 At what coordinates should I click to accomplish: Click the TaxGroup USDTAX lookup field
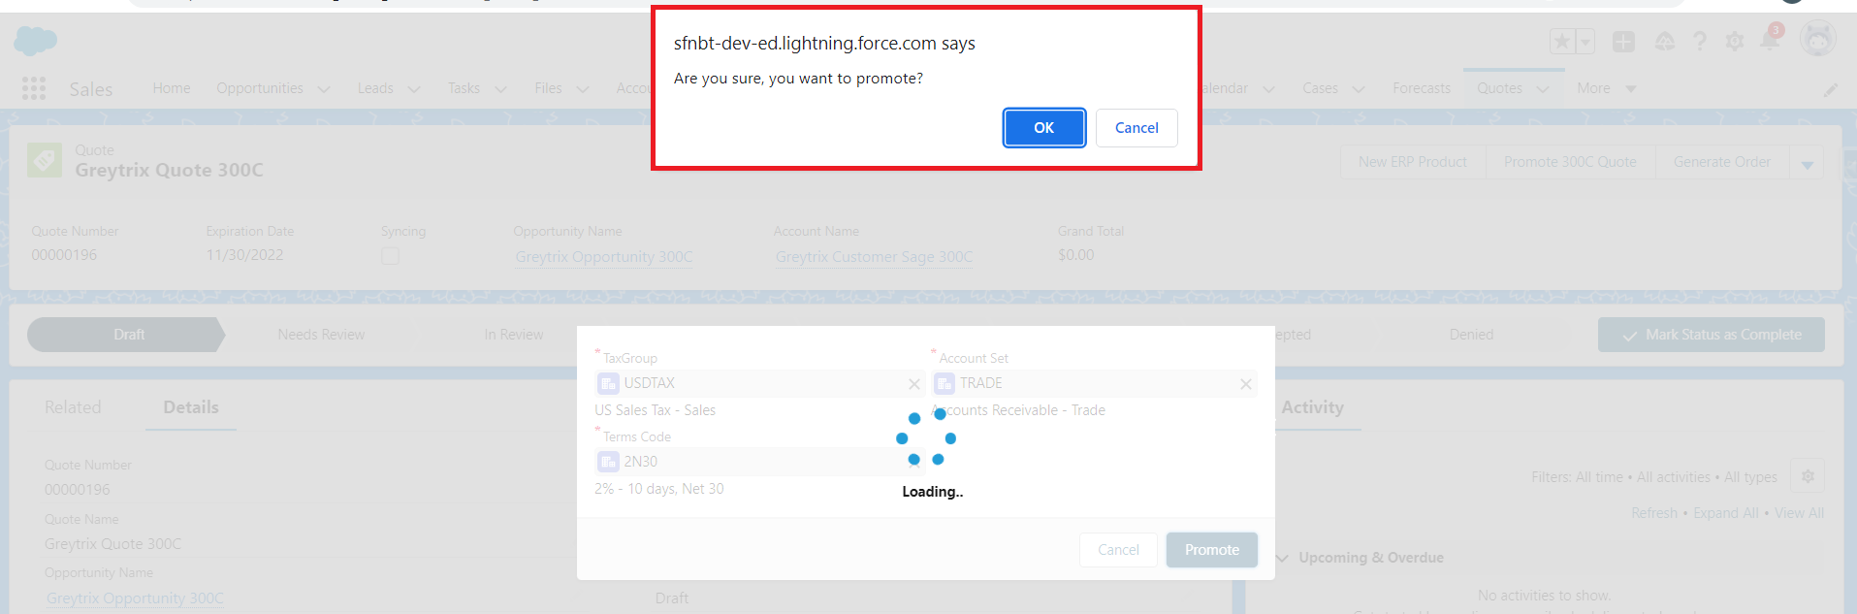pyautogui.click(x=760, y=383)
